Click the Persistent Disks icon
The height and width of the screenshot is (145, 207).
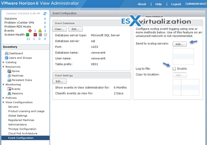[9, 80]
